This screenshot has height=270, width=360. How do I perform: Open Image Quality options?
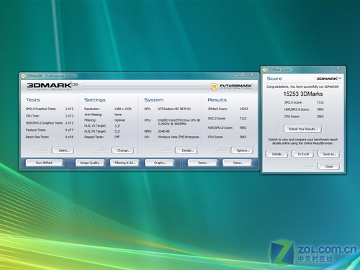click(90, 163)
